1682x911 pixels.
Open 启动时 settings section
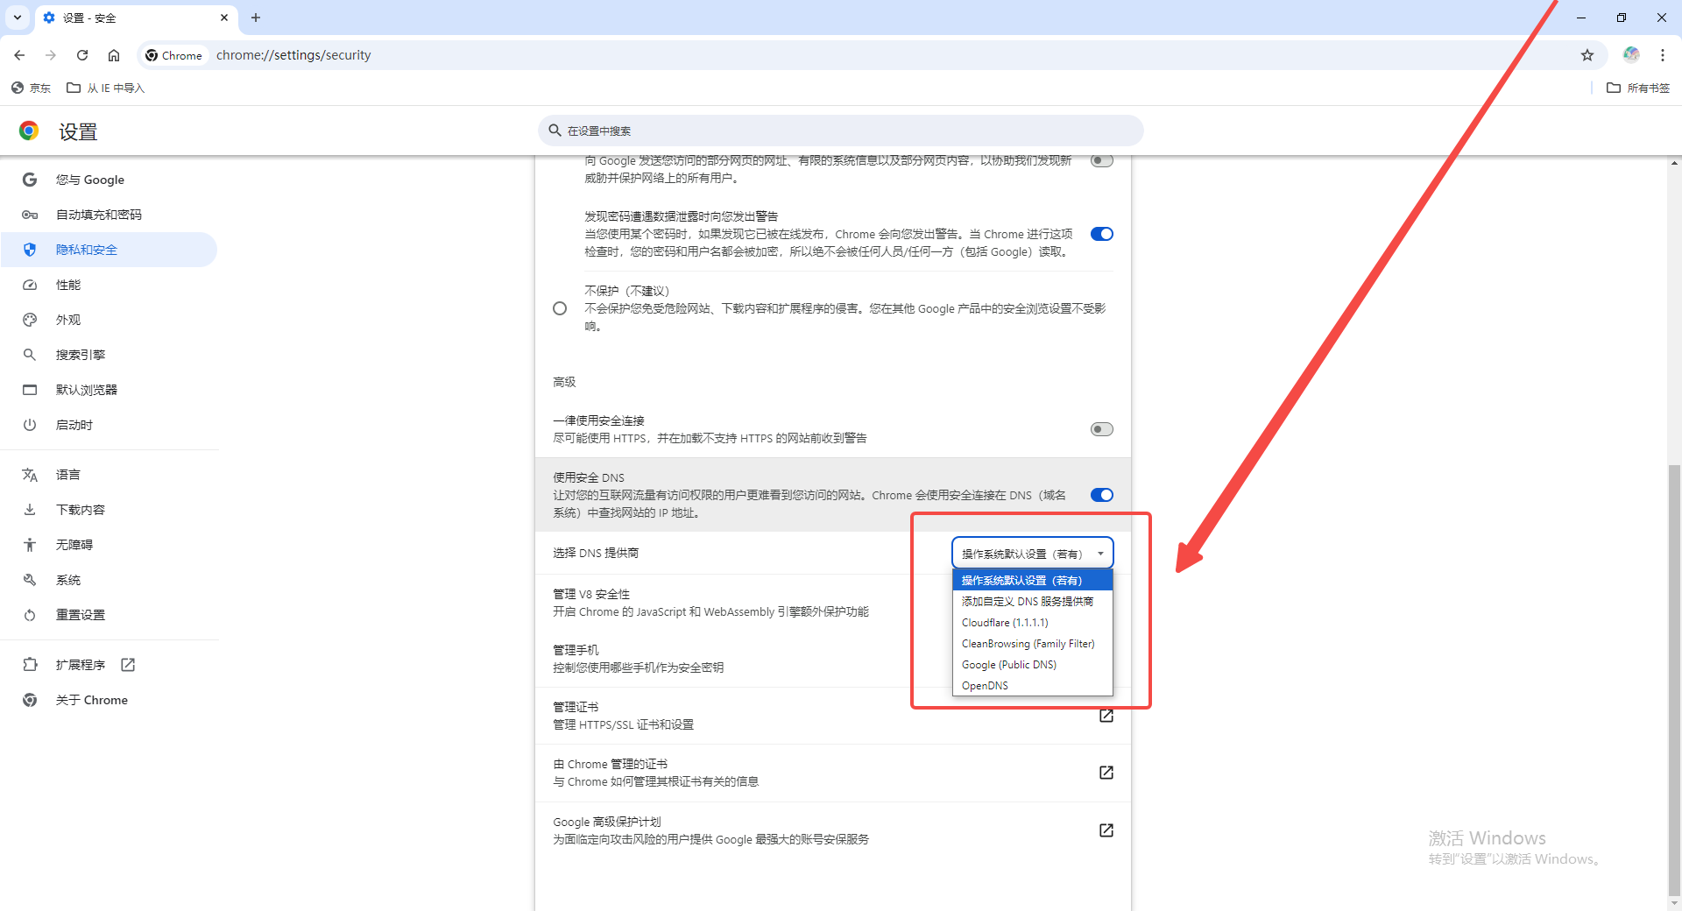click(x=110, y=425)
